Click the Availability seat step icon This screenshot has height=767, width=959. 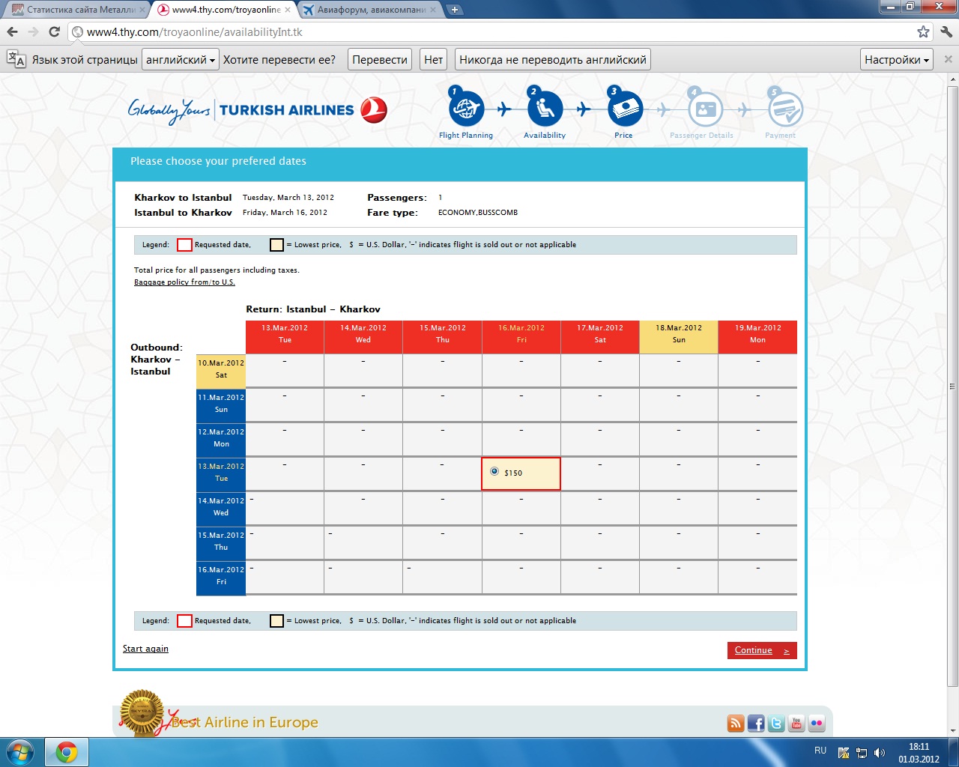click(545, 109)
